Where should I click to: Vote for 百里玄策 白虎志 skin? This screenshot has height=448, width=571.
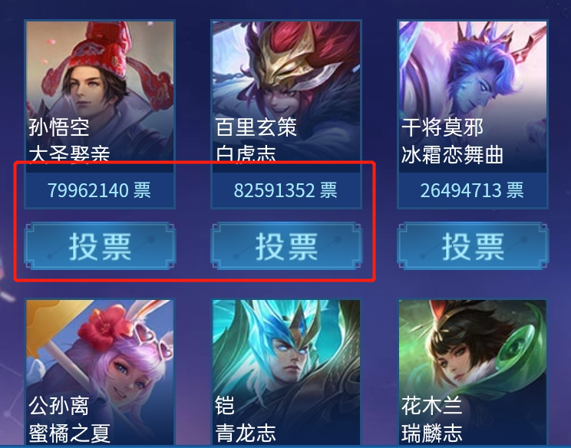point(286,246)
